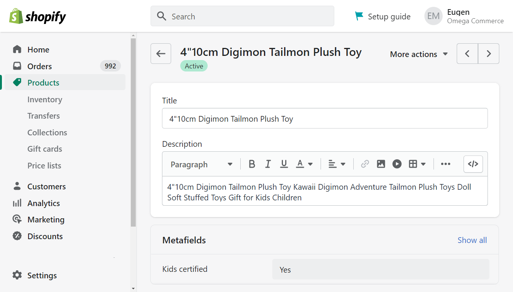Go to the next product
This screenshot has width=513, height=292.
click(x=489, y=54)
